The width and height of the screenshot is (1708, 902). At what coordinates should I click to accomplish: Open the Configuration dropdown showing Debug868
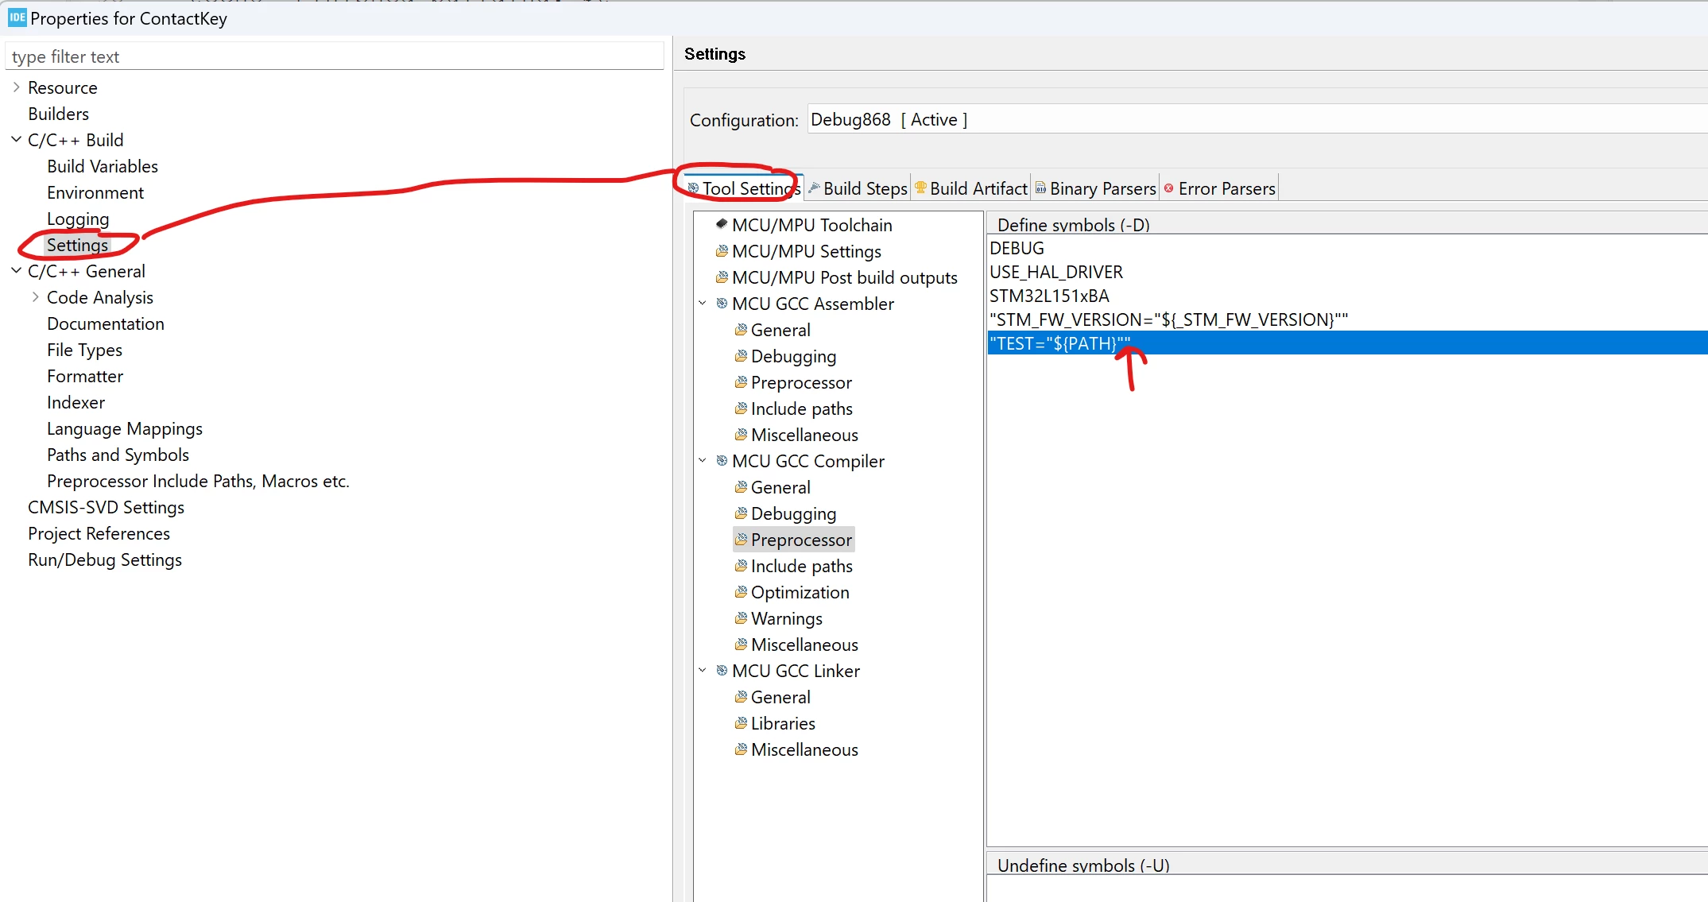pos(1257,119)
